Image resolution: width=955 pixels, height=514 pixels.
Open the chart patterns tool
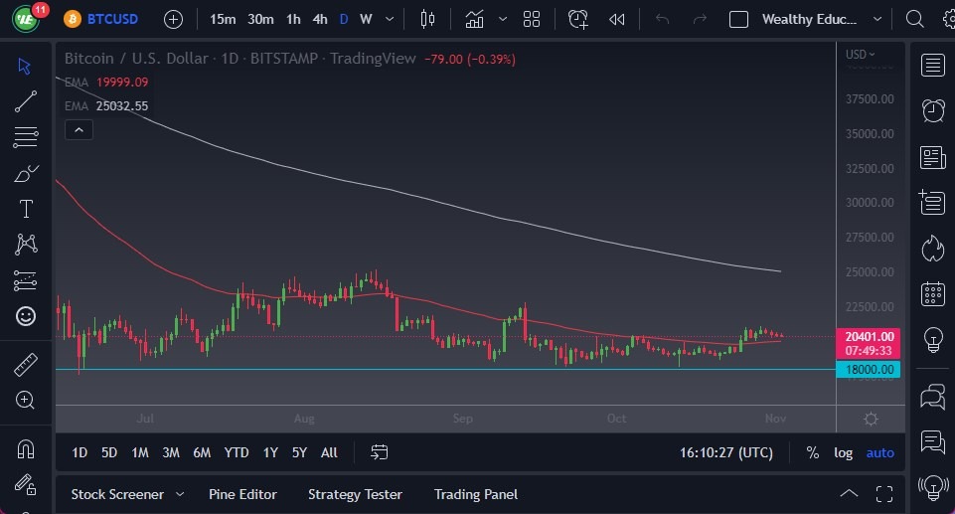click(x=26, y=245)
